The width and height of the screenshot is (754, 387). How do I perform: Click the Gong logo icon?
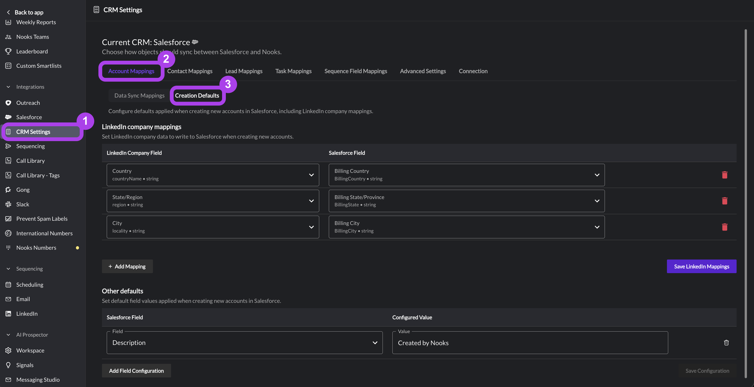8,190
